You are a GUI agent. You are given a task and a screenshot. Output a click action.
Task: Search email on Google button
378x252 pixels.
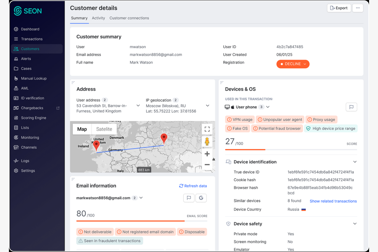pyautogui.click(x=201, y=198)
